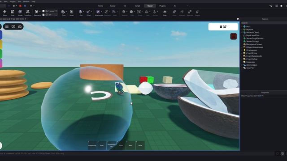Screen dimensions: 287x161
Task: Click the Group tool icon
Action: tap(139, 12)
